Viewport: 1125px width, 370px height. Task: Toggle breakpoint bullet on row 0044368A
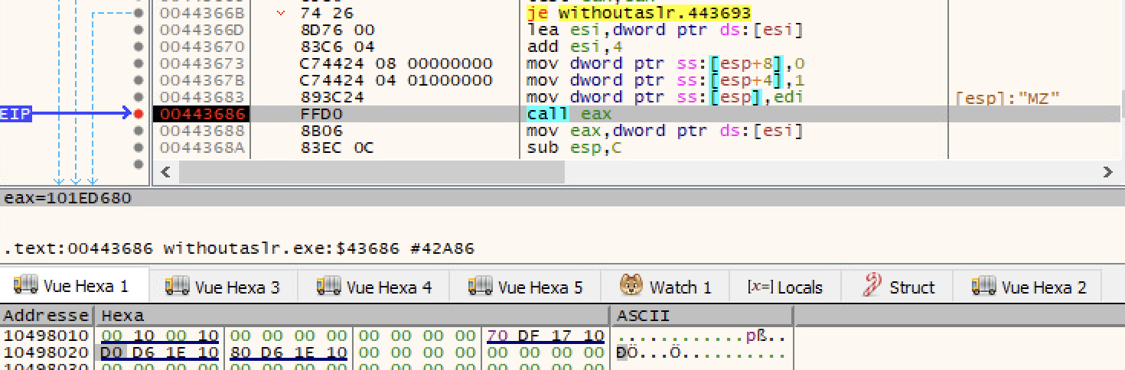coord(139,148)
